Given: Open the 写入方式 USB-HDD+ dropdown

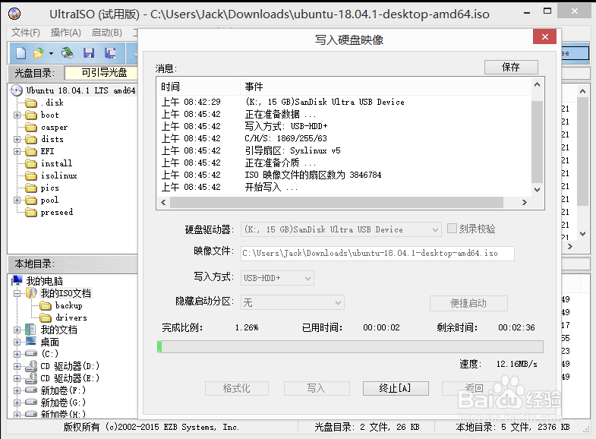Looking at the screenshot, I should [277, 278].
